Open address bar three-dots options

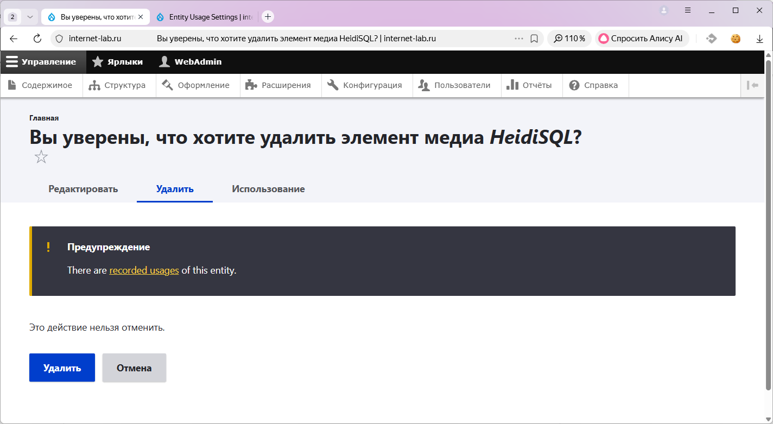[519, 39]
